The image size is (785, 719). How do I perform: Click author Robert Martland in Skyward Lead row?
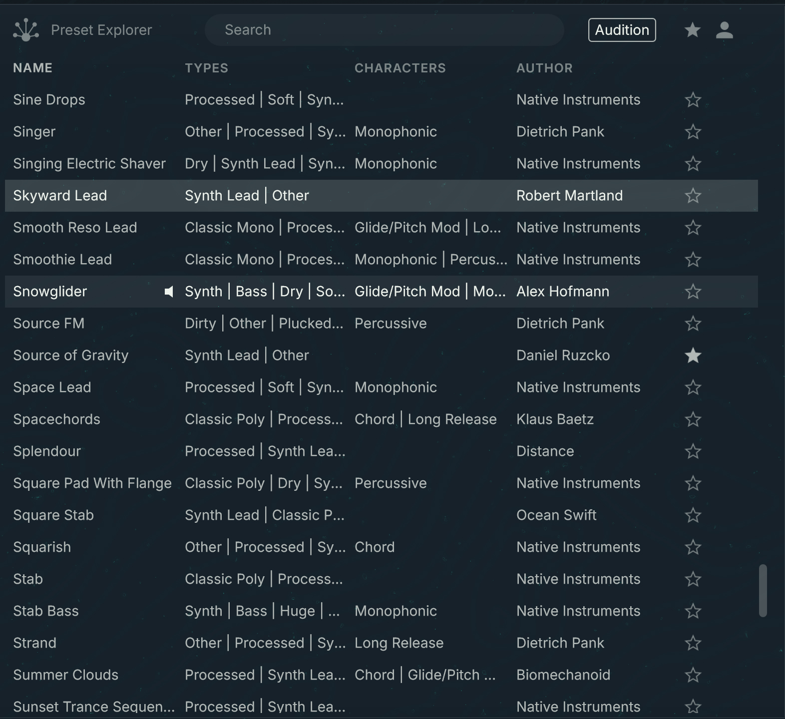pyautogui.click(x=569, y=196)
